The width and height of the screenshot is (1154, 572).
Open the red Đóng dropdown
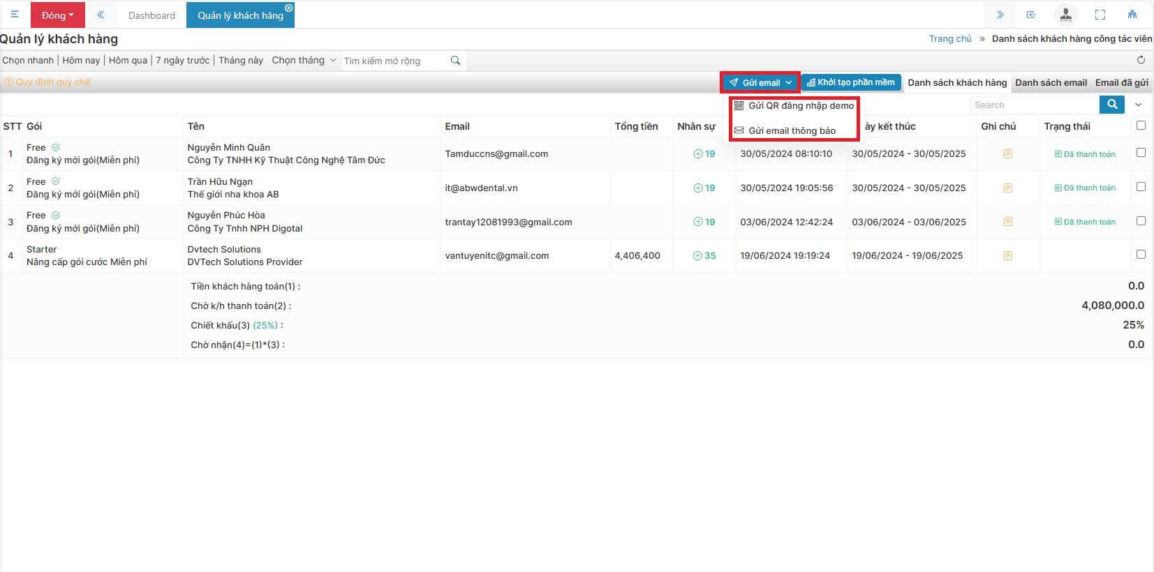click(x=58, y=15)
